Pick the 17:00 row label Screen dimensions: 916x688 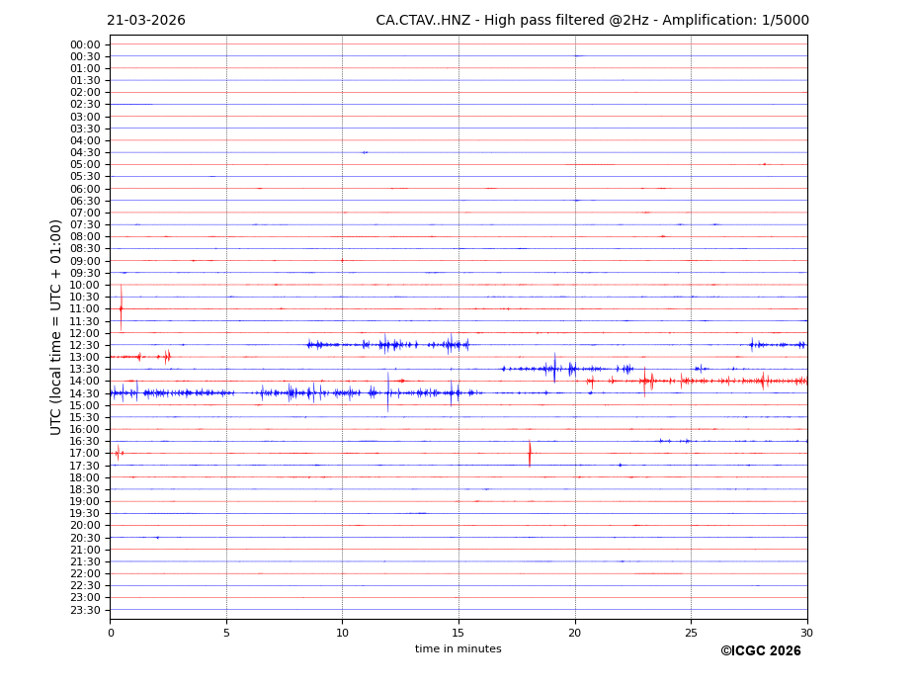coord(85,454)
